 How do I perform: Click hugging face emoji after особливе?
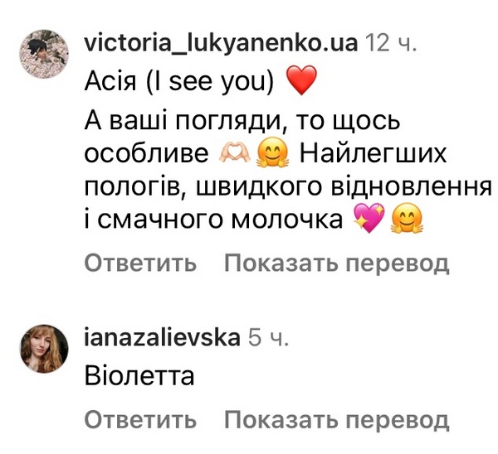coord(273,154)
